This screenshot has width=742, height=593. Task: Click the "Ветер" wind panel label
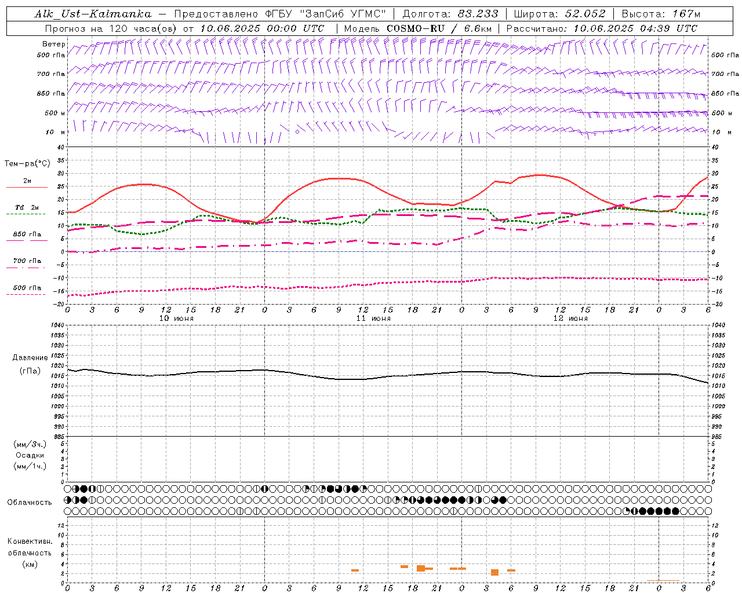coord(54,44)
